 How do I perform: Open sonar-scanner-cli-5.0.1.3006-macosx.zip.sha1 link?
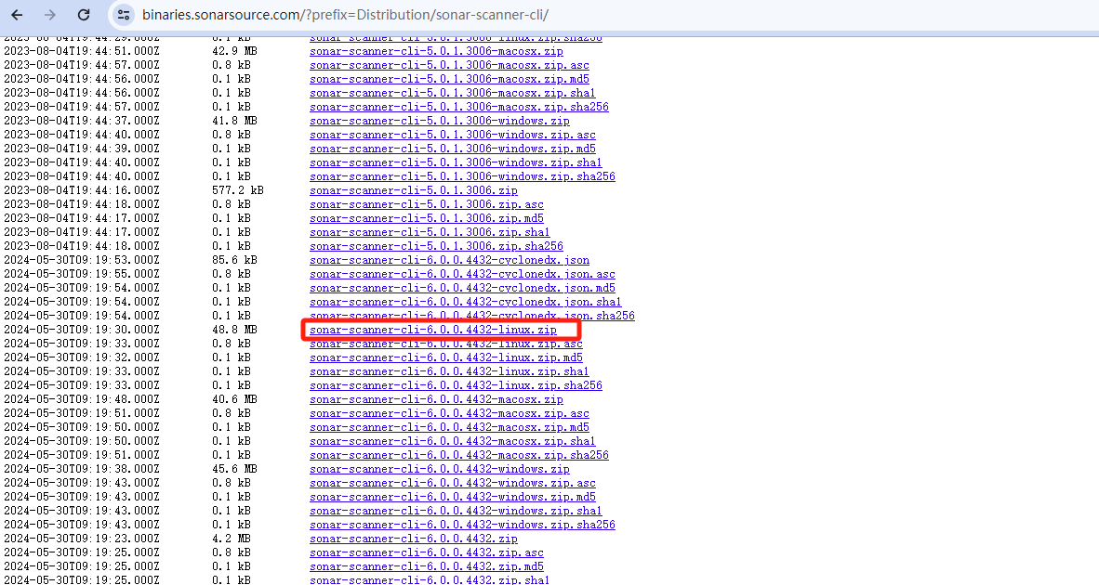click(x=452, y=93)
